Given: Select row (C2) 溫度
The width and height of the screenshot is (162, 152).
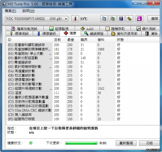Looking at the screenshot, I should point(68,93).
